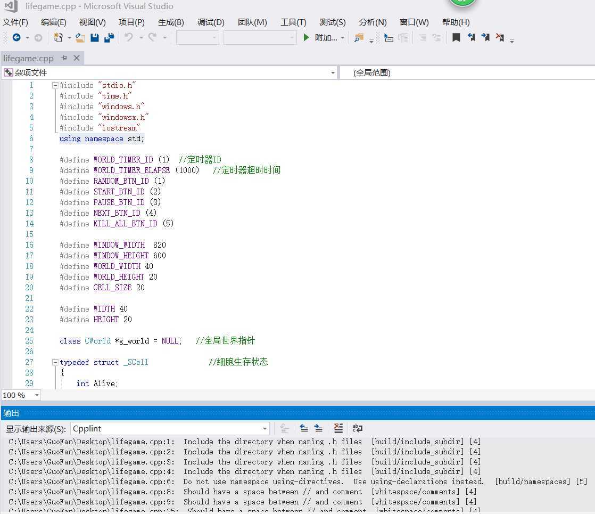Expand the undo history dropdown arrow
Viewport: 595px width, 514px height.
[x=141, y=38]
